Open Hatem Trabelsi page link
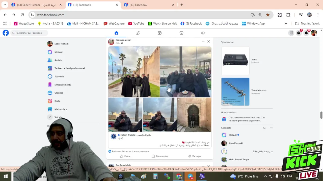 pyautogui.click(x=136, y=135)
